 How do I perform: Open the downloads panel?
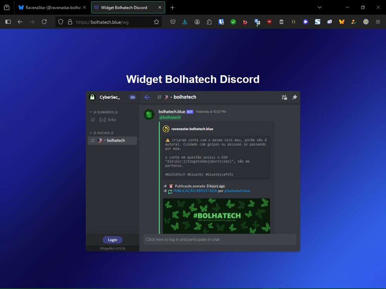pos(185,22)
